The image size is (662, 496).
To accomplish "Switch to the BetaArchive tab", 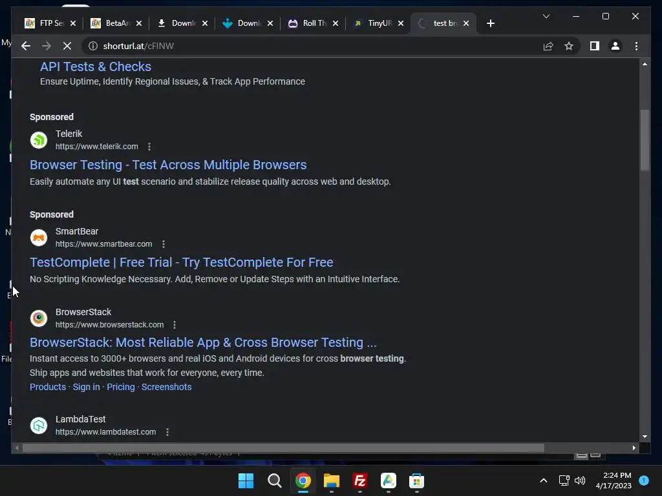I will [111, 23].
